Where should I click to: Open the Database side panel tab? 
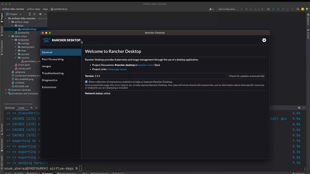308,19
